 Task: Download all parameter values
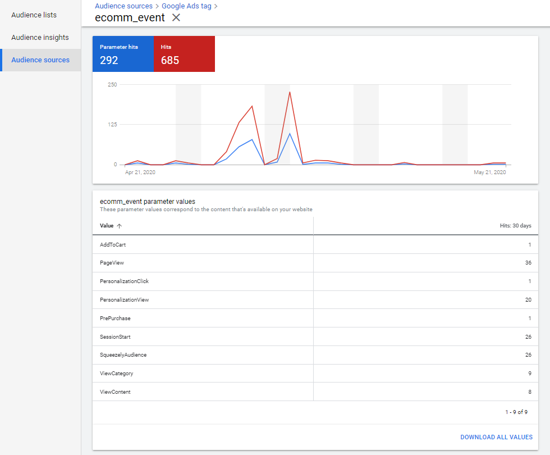[x=496, y=437]
